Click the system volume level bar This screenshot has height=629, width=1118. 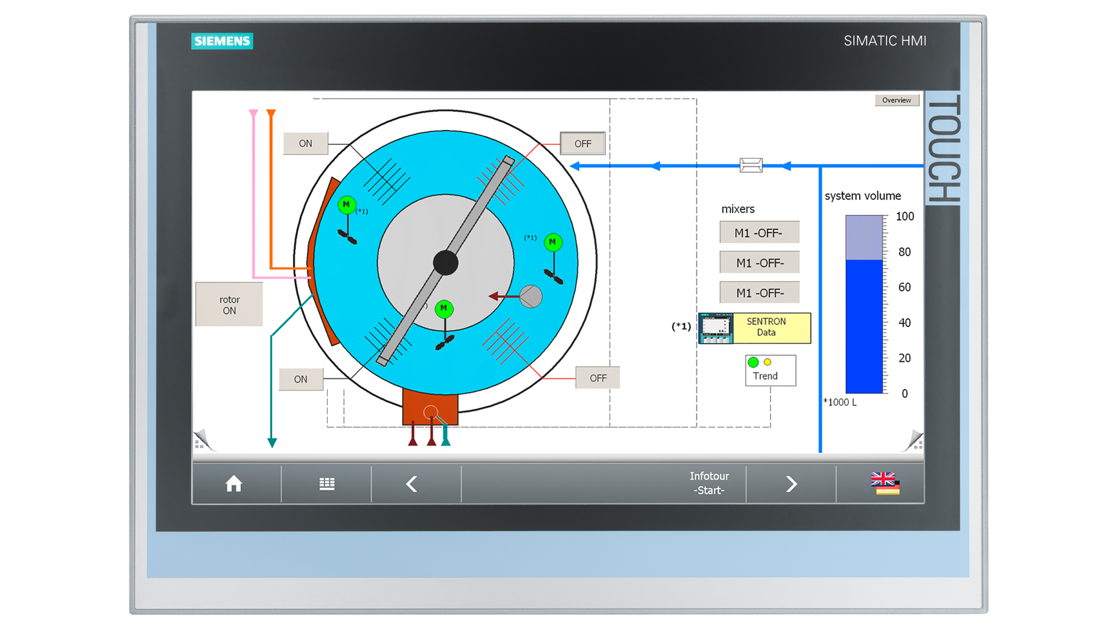(863, 325)
